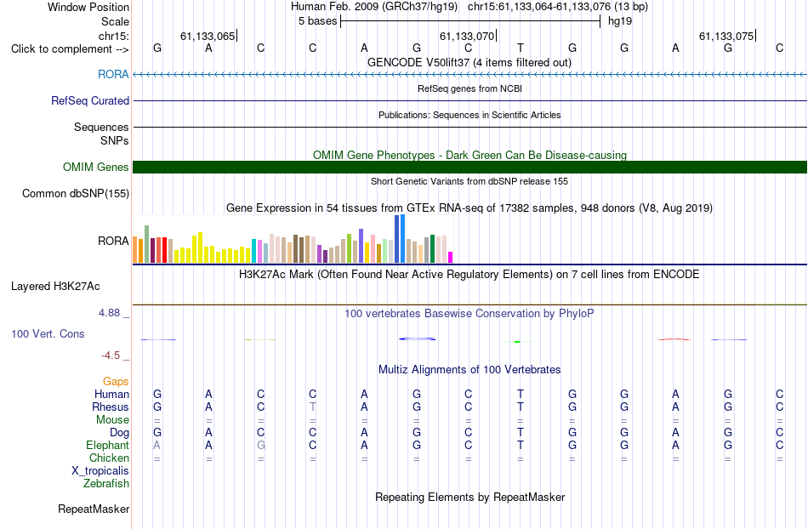Click the dark green OMIM Genes bar
This screenshot has height=529, width=808.
[469, 167]
